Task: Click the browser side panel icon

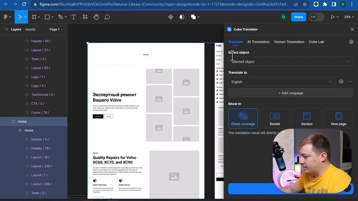Action: 334,4
